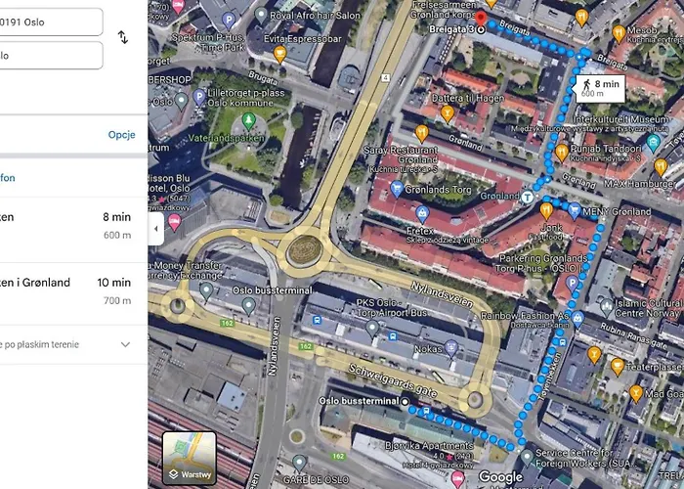Focus the destination input field
684x489 pixels.
[51, 56]
